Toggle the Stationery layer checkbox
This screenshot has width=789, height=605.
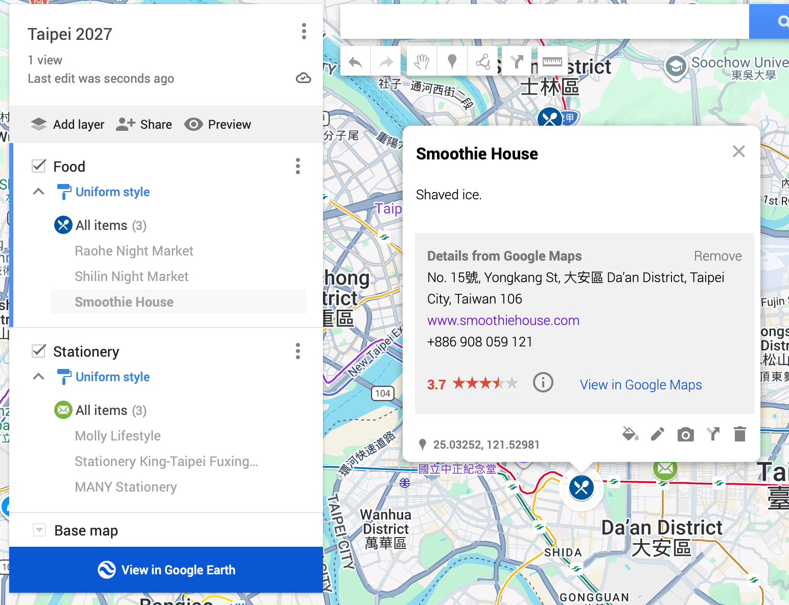[x=39, y=351]
